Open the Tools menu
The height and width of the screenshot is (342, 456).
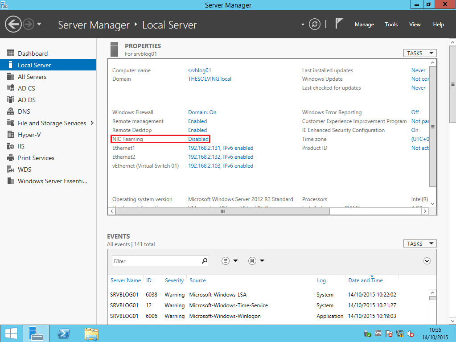coord(391,25)
